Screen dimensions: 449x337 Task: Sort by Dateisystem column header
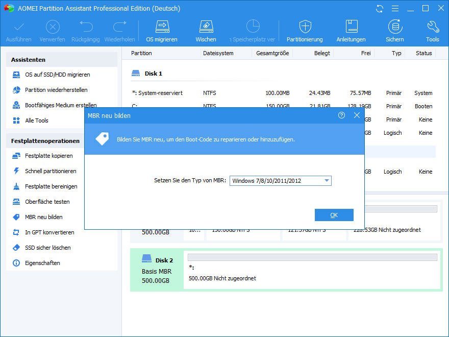(x=218, y=53)
